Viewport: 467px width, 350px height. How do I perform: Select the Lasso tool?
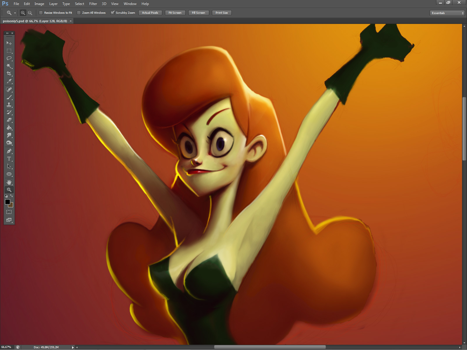[x=9, y=58]
